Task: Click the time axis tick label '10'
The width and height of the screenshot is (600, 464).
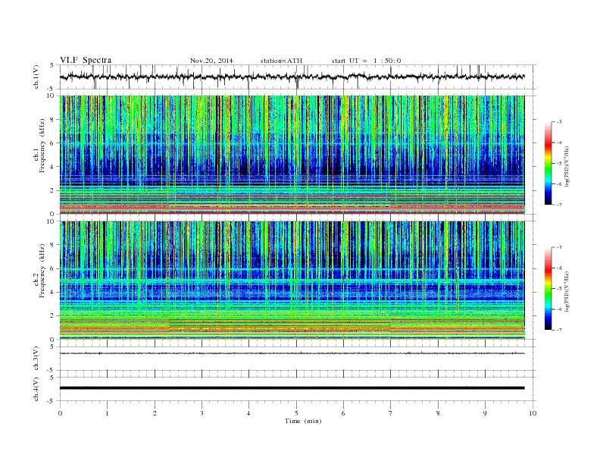Action: (533, 413)
